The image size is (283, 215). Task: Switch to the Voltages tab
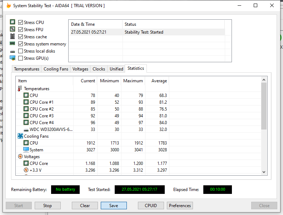click(x=80, y=69)
